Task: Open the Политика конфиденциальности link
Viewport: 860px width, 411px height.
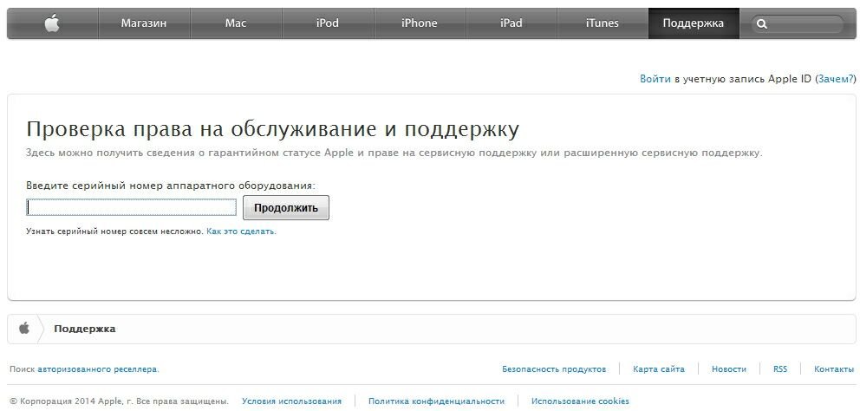Action: pyautogui.click(x=436, y=401)
